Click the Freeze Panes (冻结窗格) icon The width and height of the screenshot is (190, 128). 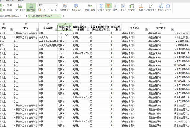pos(151,6)
